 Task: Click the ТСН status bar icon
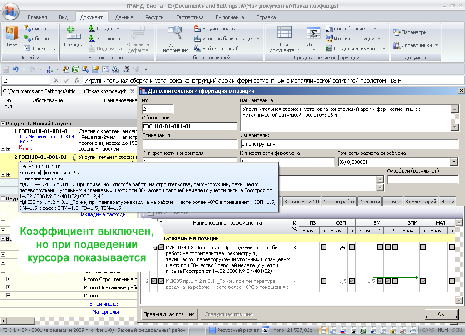[x=353, y=330]
